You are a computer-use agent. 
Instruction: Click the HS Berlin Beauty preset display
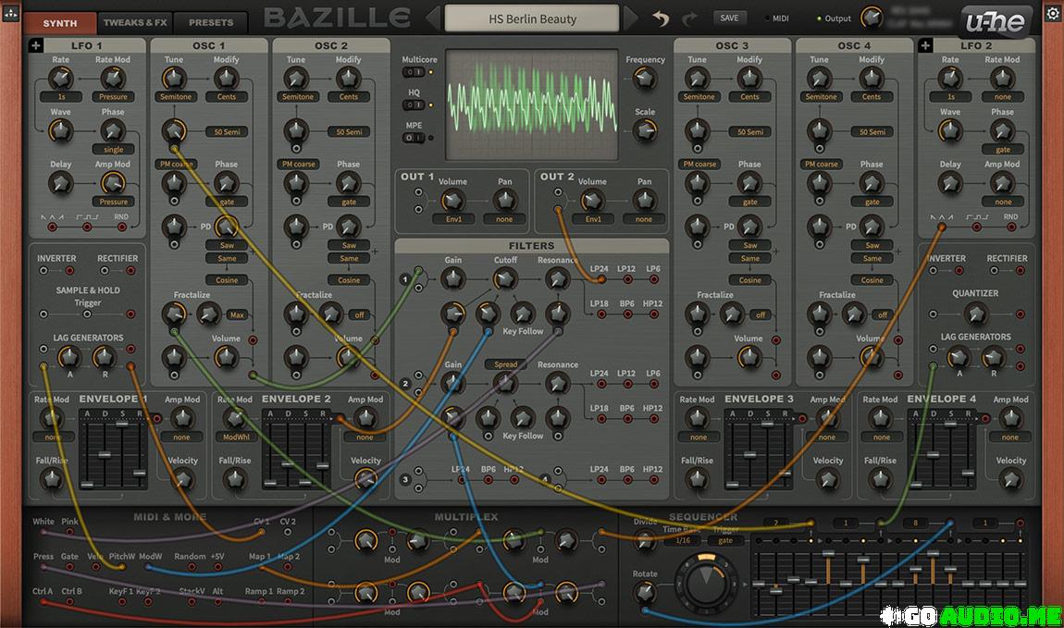(532, 19)
